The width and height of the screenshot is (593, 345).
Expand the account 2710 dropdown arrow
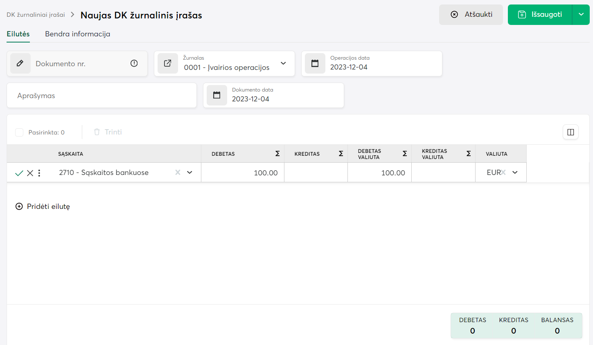pyautogui.click(x=189, y=172)
